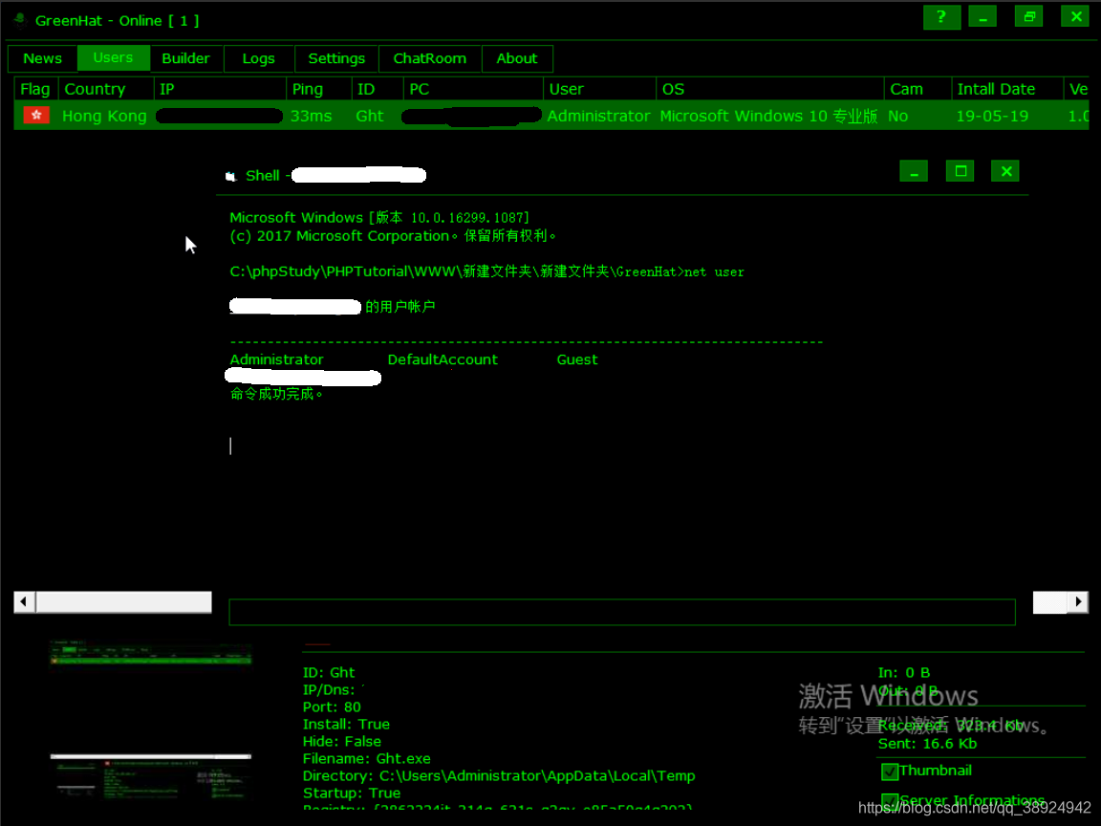Sort by PC column header
This screenshot has width=1101, height=826.
click(473, 89)
